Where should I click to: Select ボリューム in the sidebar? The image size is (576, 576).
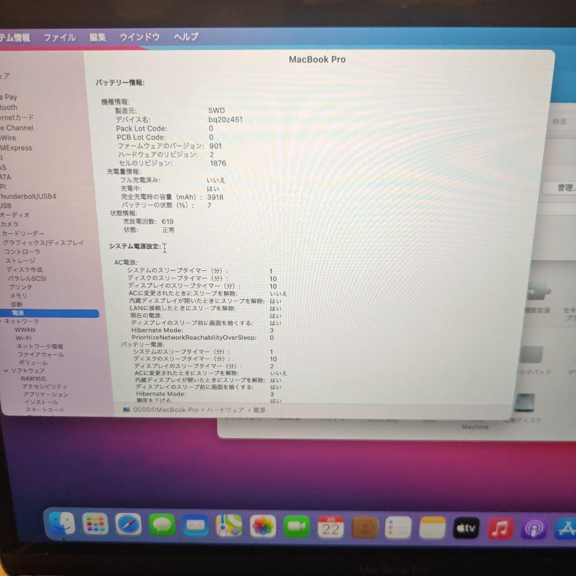tap(34, 363)
